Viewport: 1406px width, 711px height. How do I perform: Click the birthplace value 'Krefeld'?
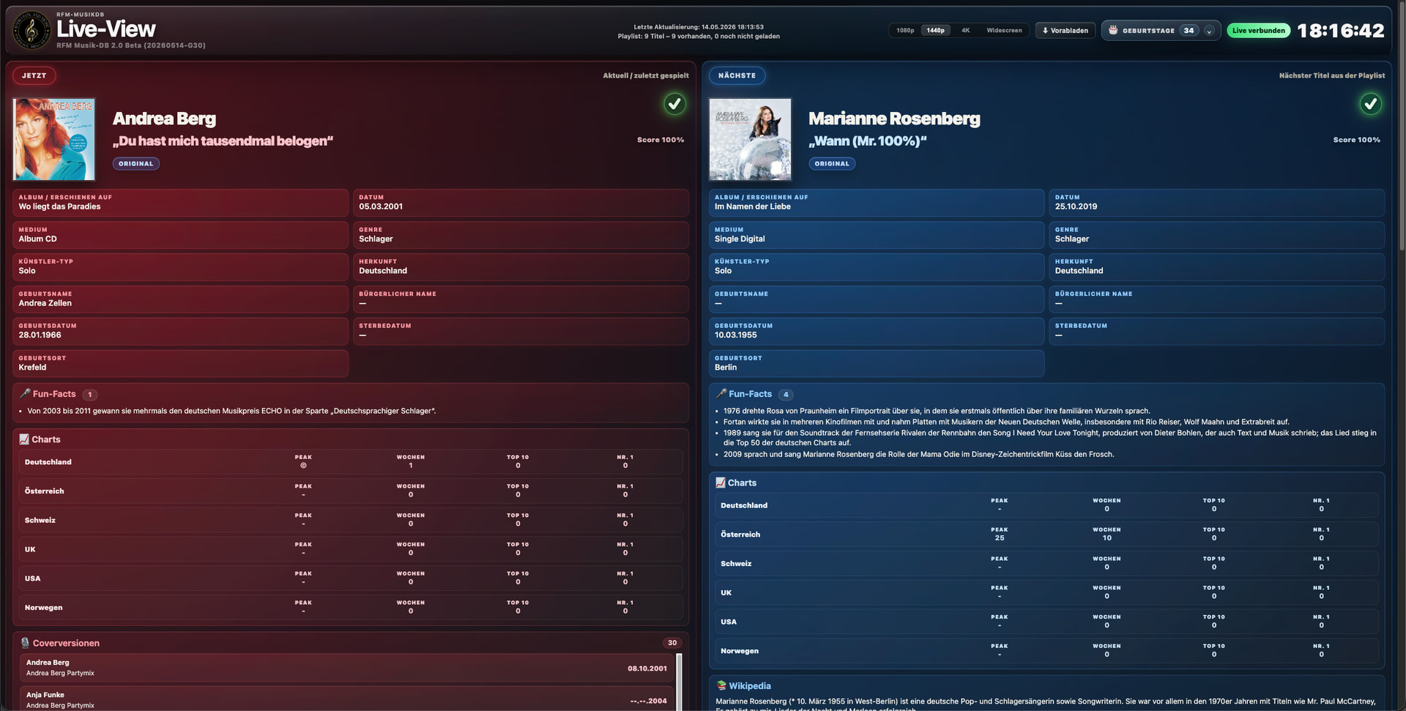[x=32, y=368]
